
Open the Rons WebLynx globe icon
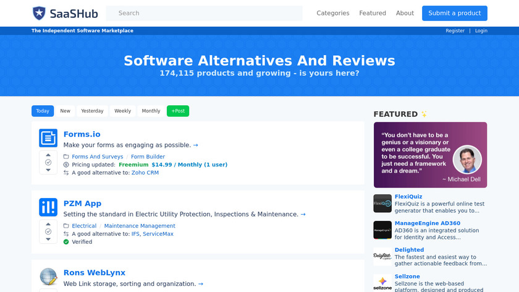[48, 277]
